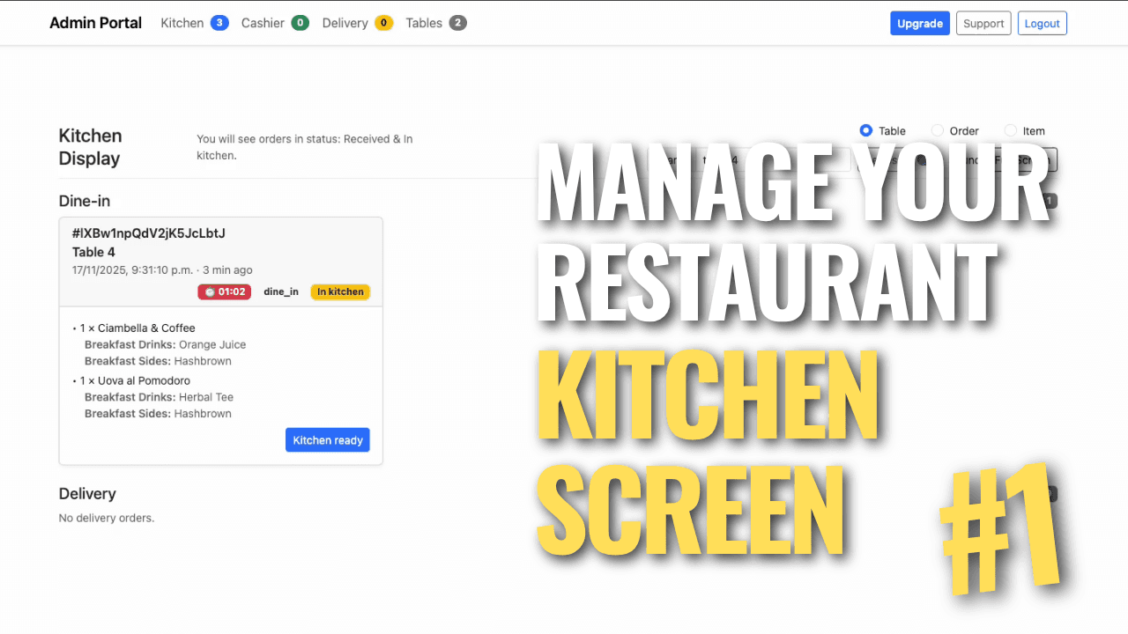
Task: Select the Item radio button
Action: (1010, 130)
